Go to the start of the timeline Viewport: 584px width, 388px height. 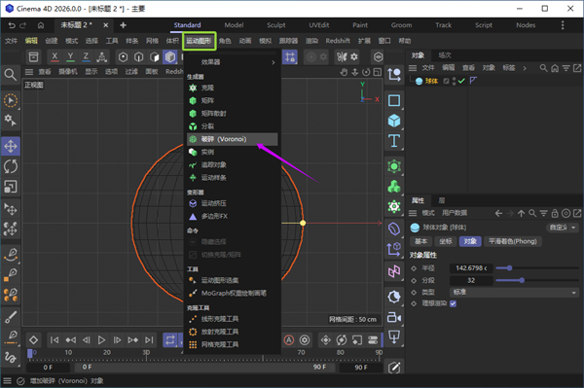(x=55, y=340)
